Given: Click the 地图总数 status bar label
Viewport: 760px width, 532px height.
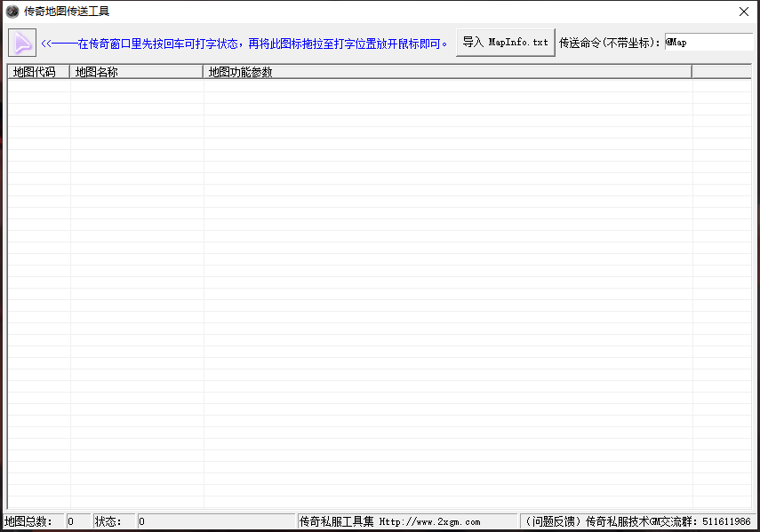Looking at the screenshot, I should coord(28,521).
